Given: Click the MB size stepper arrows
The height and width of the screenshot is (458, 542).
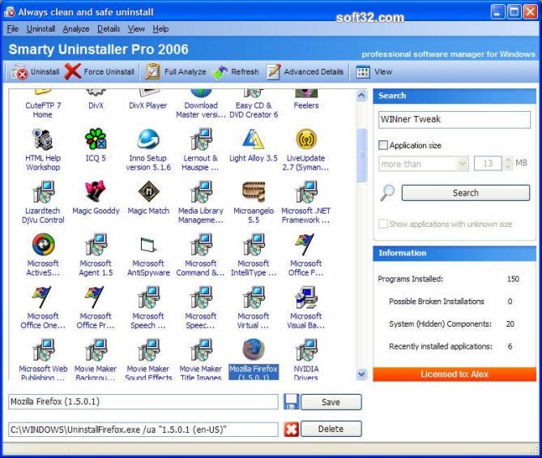Looking at the screenshot, I should pos(507,163).
